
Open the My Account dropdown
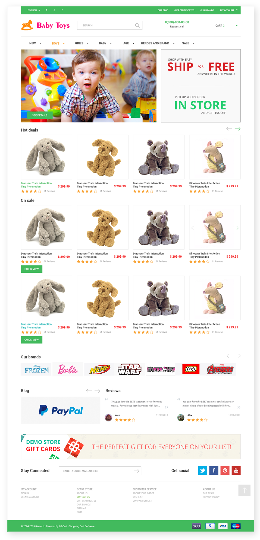coord(229,10)
